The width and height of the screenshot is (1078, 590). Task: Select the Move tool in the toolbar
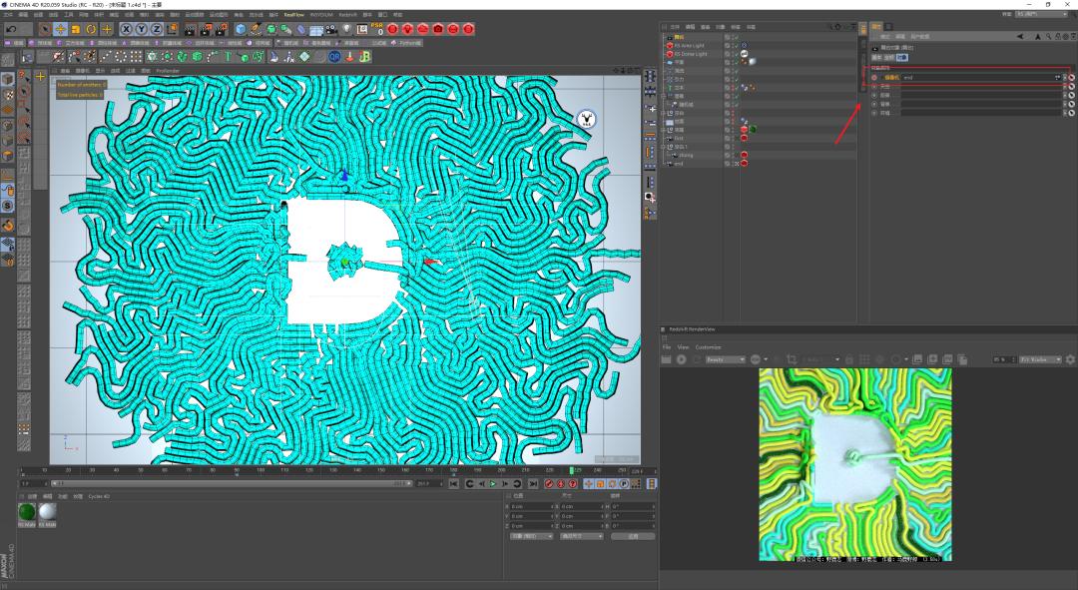(60, 29)
